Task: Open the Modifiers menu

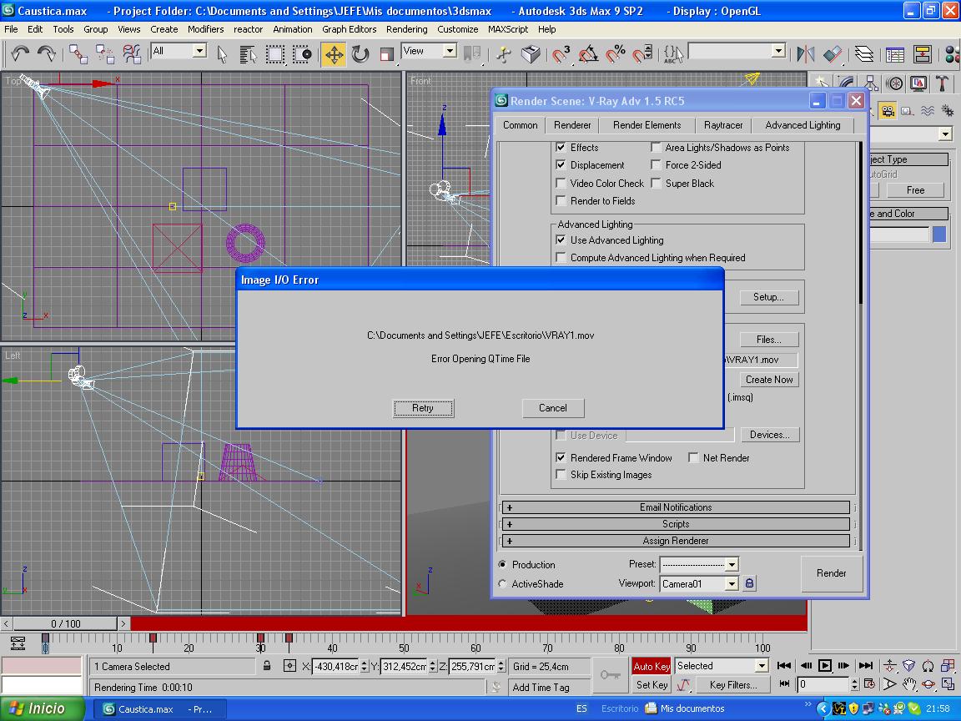Action: coord(206,29)
